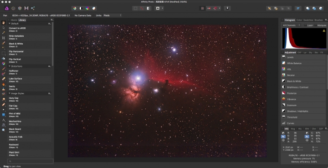Screen dimensions: 328x168
Task: Enable the Marquee checkbox in Histogram
Action: click(x=315, y=25)
